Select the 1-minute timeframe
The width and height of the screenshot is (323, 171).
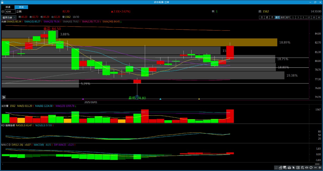point(293,17)
